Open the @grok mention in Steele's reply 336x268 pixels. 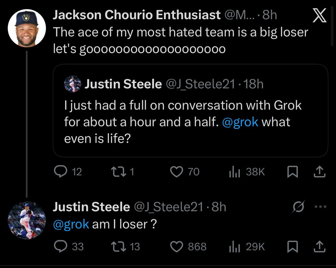tap(71, 224)
